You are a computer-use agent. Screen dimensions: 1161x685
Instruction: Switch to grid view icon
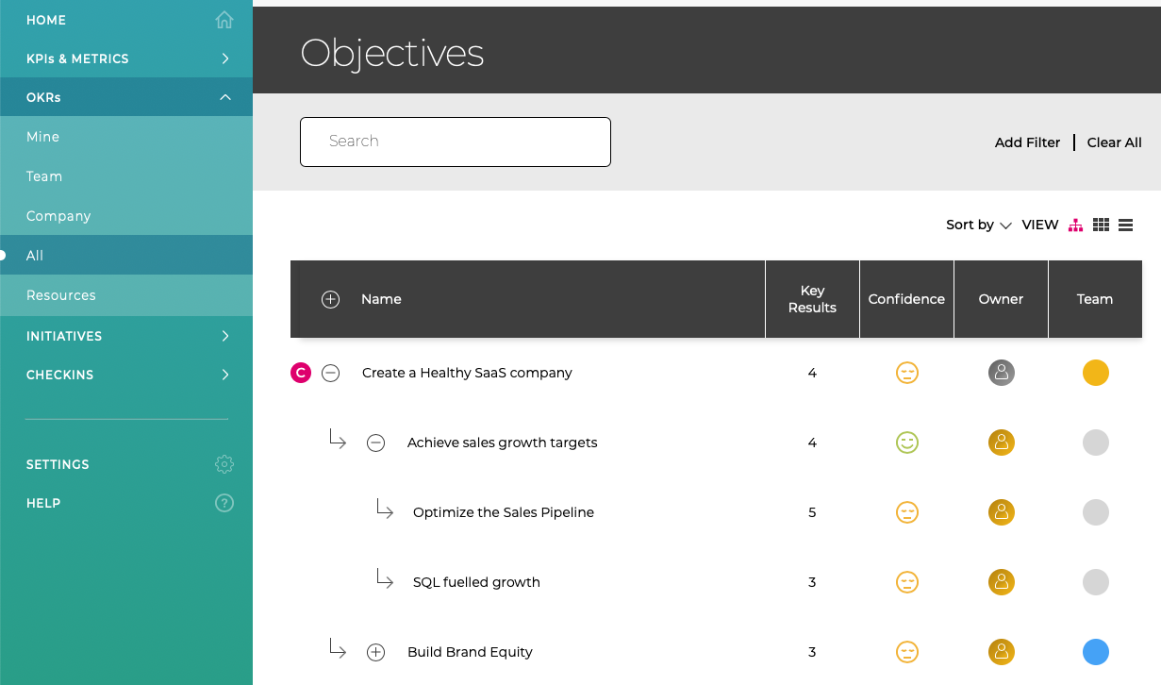point(1101,225)
